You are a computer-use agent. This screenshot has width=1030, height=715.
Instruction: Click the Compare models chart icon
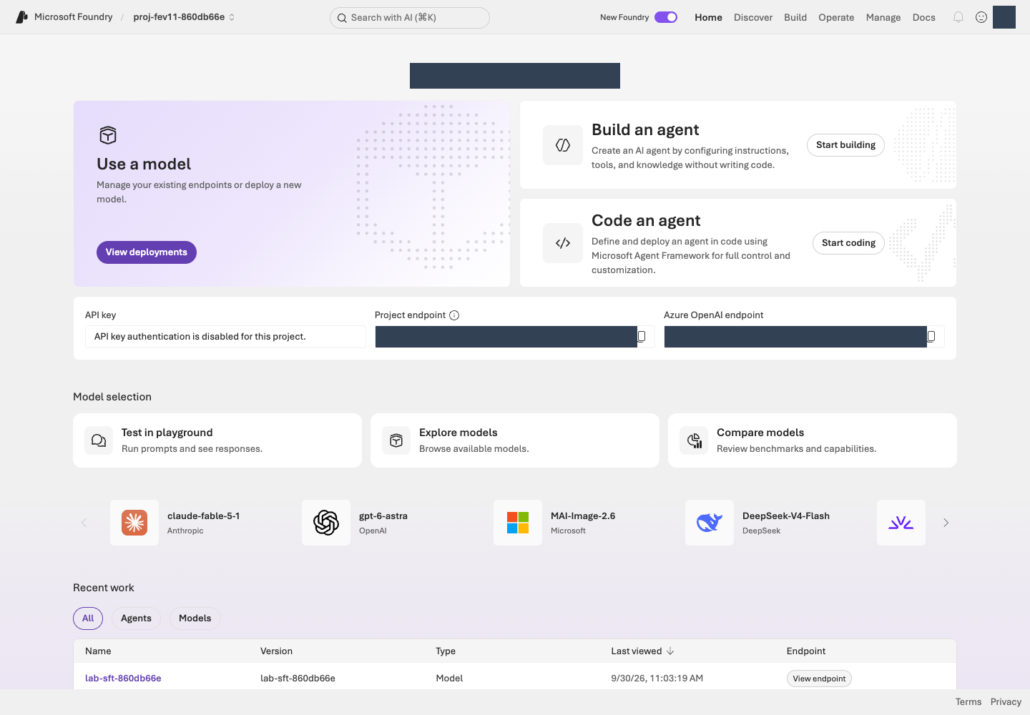(x=694, y=440)
